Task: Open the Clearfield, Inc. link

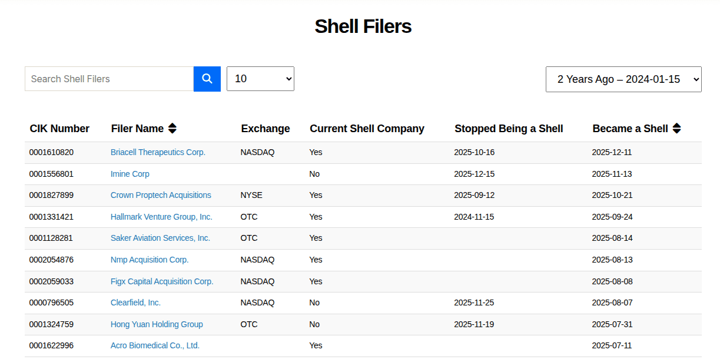Action: 135,302
